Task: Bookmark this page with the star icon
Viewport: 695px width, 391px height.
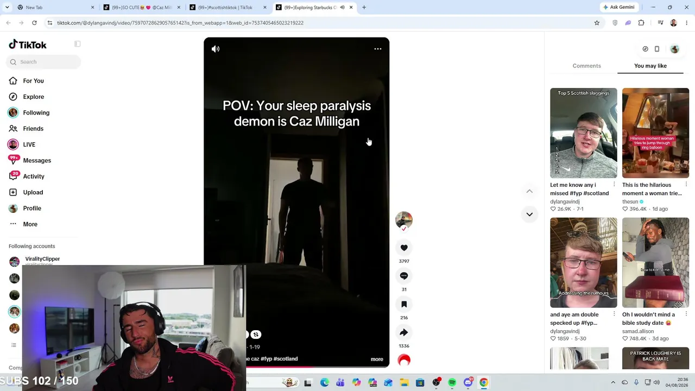Action: click(x=597, y=23)
